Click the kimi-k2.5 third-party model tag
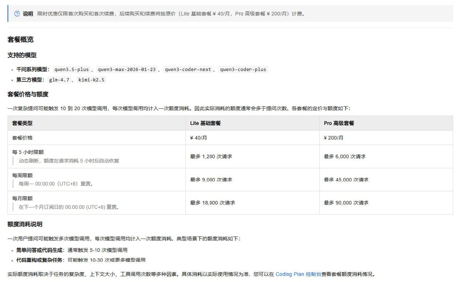Screen dimensions: 460x282 (x=91, y=80)
